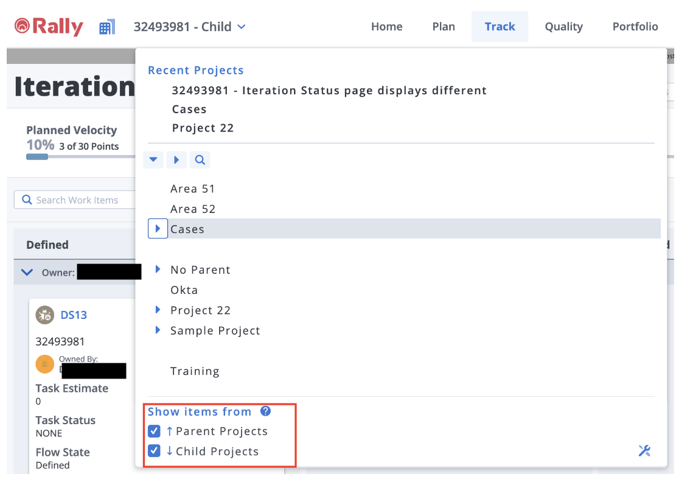Switch to the Quality tab
Image resolution: width=693 pixels, height=485 pixels.
563,27
